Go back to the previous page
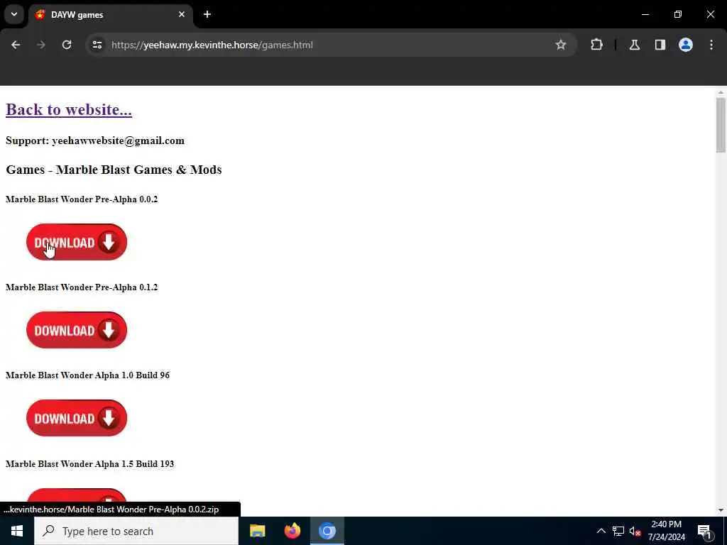727x545 pixels. tap(16, 45)
